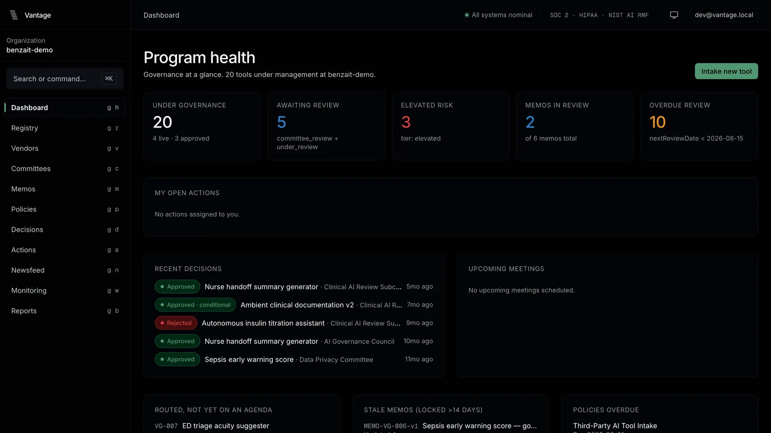Go to Actions in the sidebar
This screenshot has width=771, height=433.
point(65,250)
